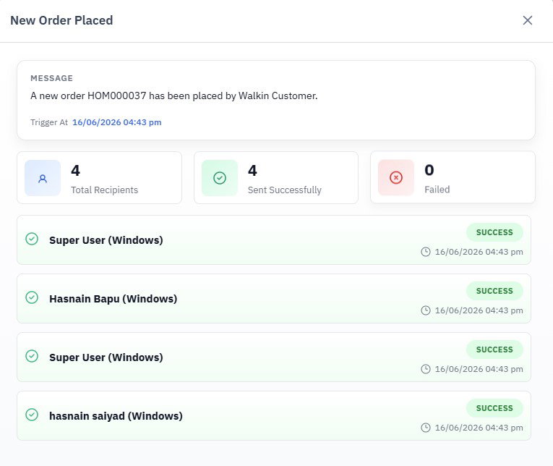Image resolution: width=553 pixels, height=466 pixels.
Task: Click the Trigger At label
Action: point(49,122)
